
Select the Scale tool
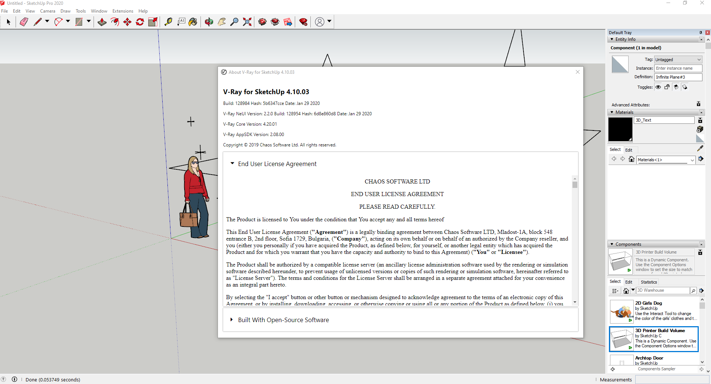click(x=153, y=22)
